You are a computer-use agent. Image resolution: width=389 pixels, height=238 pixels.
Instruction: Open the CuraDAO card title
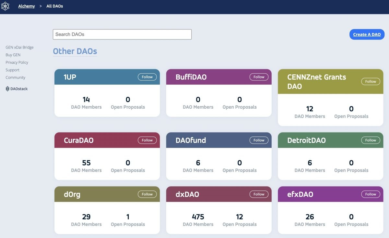[x=78, y=141]
